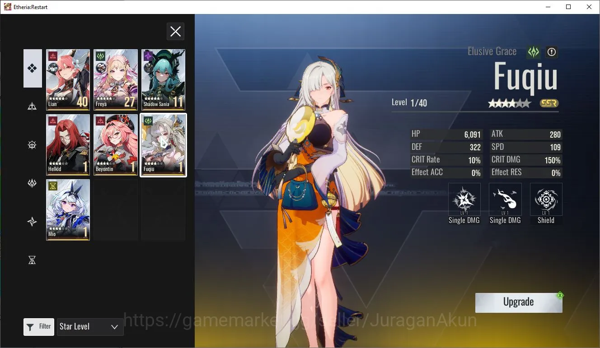Select the Fuqiu character card
Viewport: 600px width, 348px height.
[x=163, y=144]
